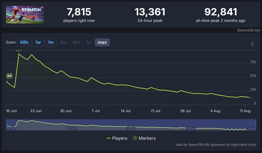Select the 3m zoom range

[63, 43]
